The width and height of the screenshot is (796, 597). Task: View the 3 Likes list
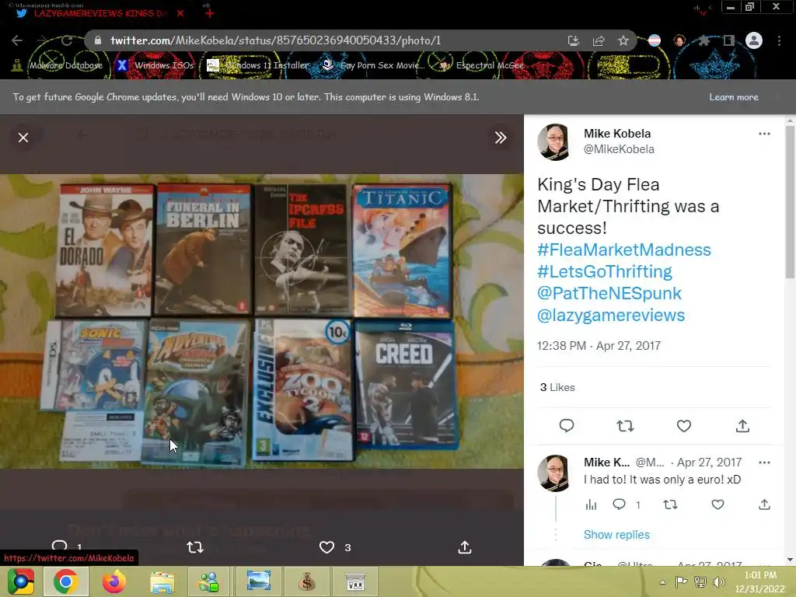pyautogui.click(x=557, y=387)
